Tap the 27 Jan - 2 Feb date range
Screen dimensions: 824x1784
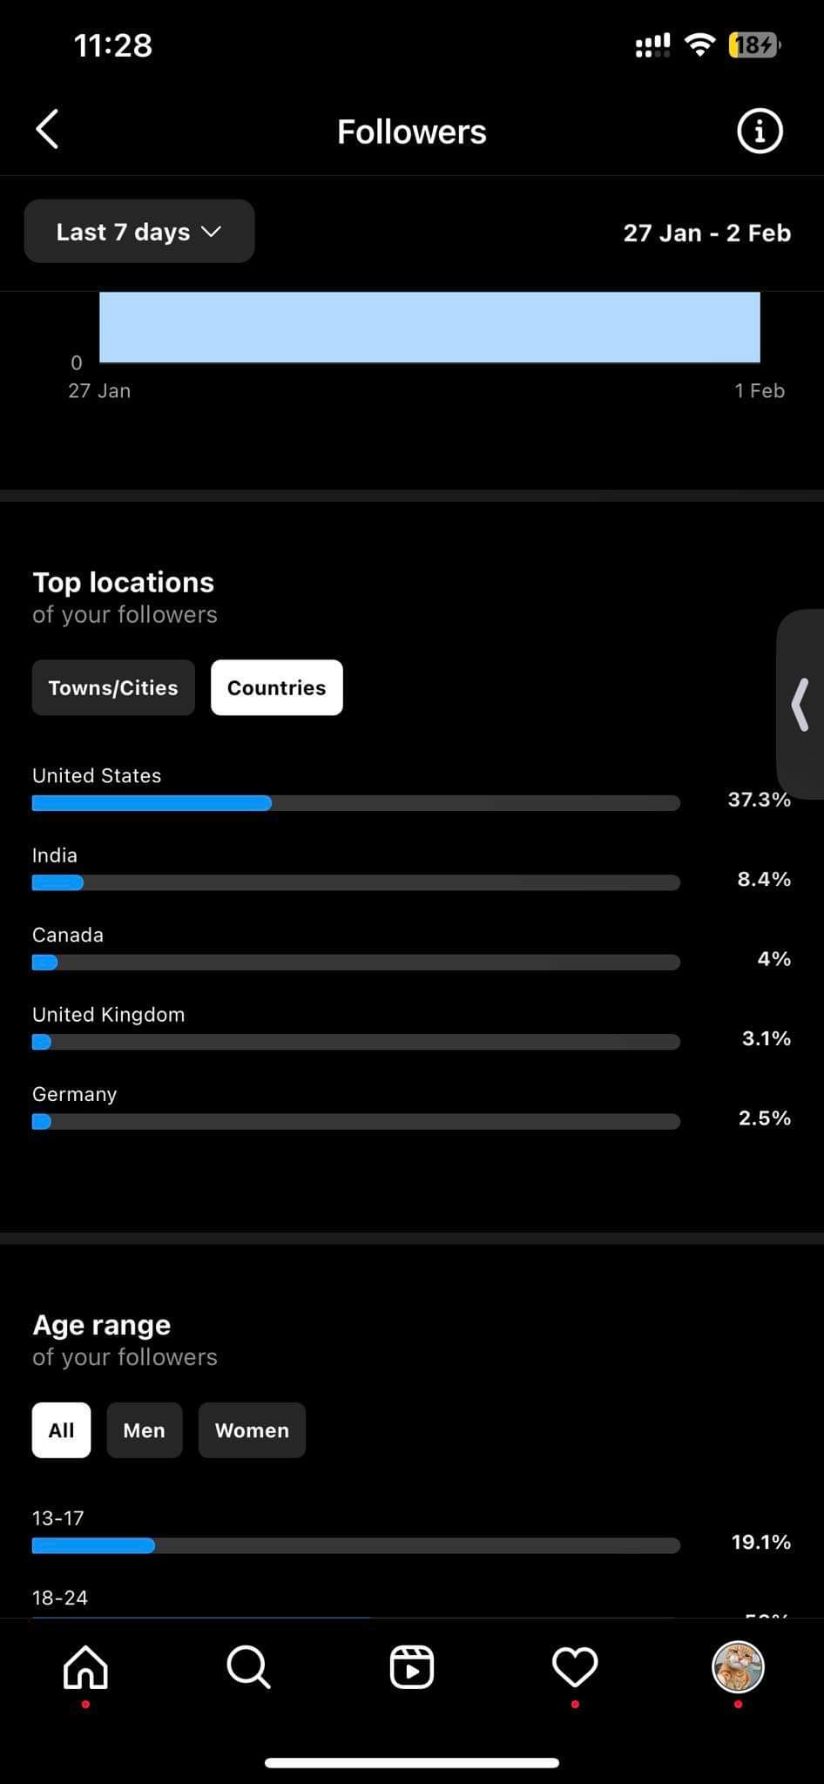point(706,233)
